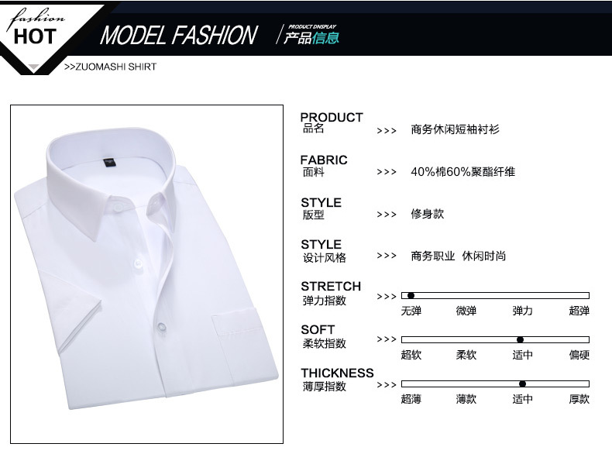Click the arrows next to FABRIC 面料
This screenshot has height=454, width=612.
click(387, 172)
